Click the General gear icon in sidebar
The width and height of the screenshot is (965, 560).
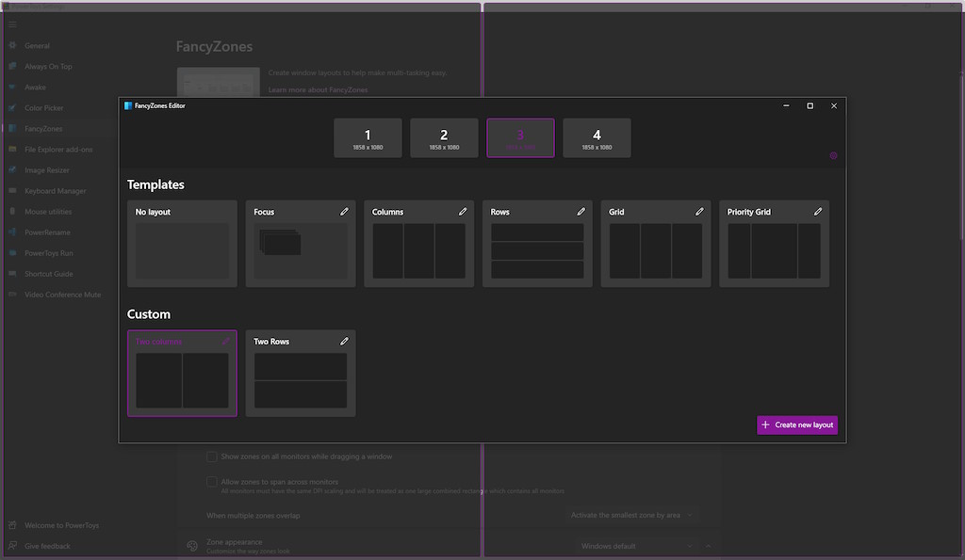12,45
